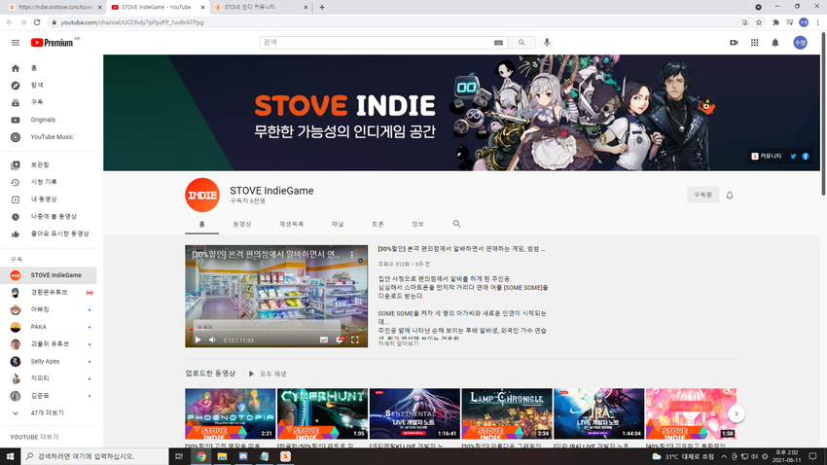Open the account avatar menu
The height and width of the screenshot is (465, 827).
tap(800, 43)
